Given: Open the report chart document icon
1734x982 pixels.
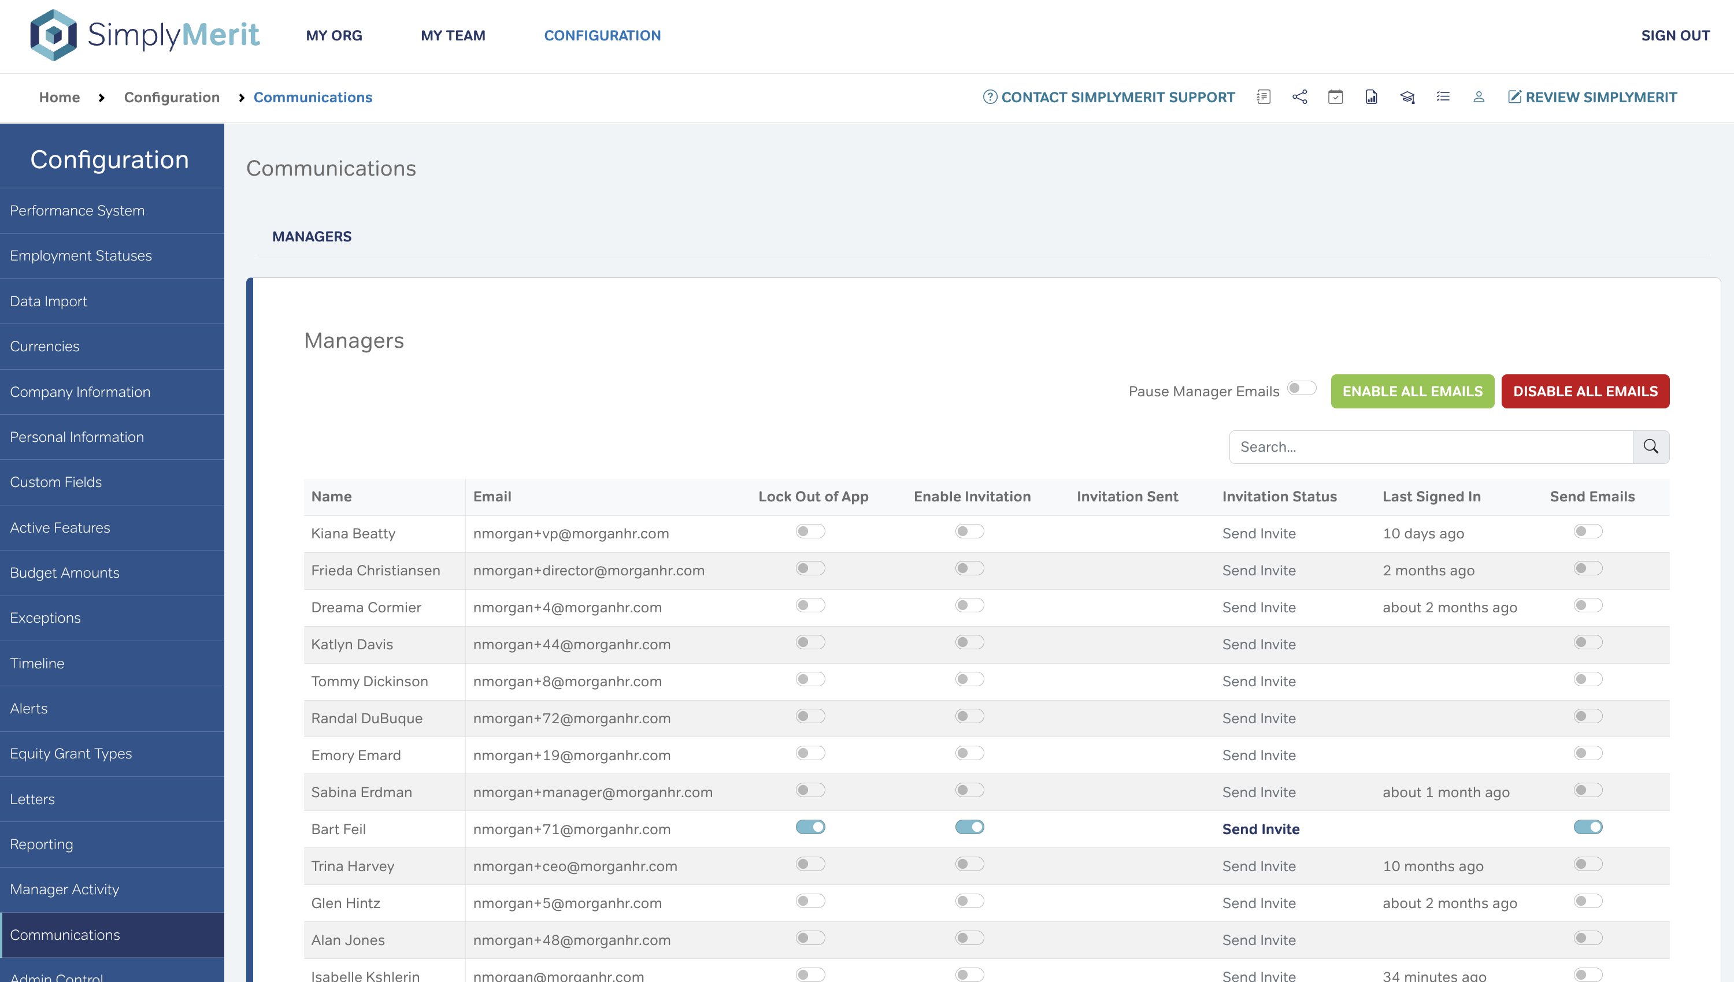Looking at the screenshot, I should 1371,97.
